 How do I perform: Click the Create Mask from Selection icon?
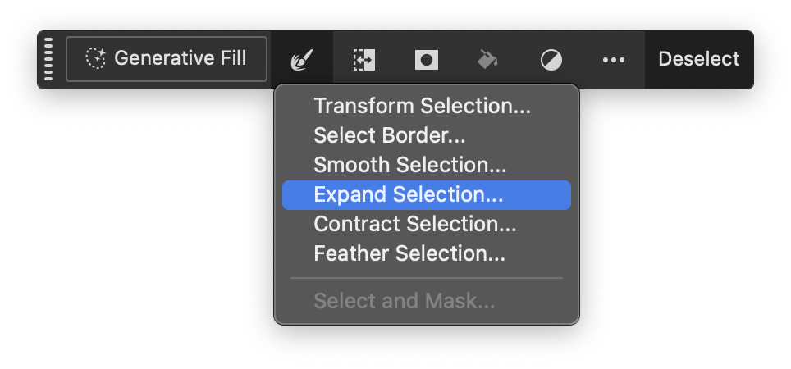(x=427, y=60)
